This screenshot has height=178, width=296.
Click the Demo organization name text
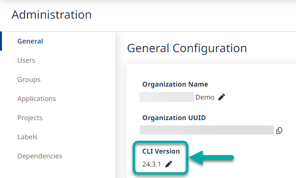tap(205, 97)
